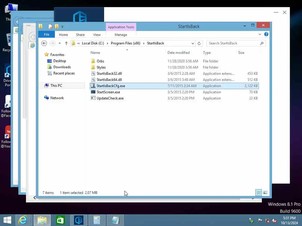Click the scroll left arrow of the background window
Image resolution: width=302 pixels, height=226 pixels.
tap(35, 197)
